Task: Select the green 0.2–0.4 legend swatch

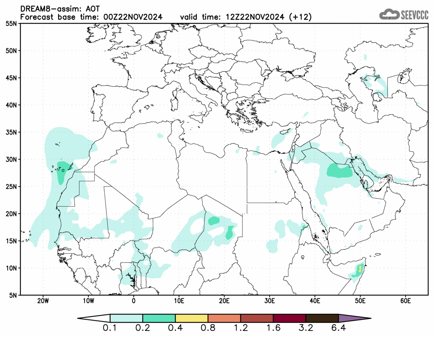Action: coord(159,318)
